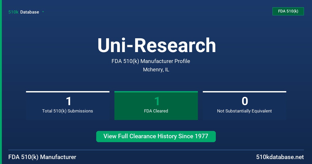Visit the 510kdatabase.net link
The height and width of the screenshot is (164, 312).
pyautogui.click(x=280, y=157)
